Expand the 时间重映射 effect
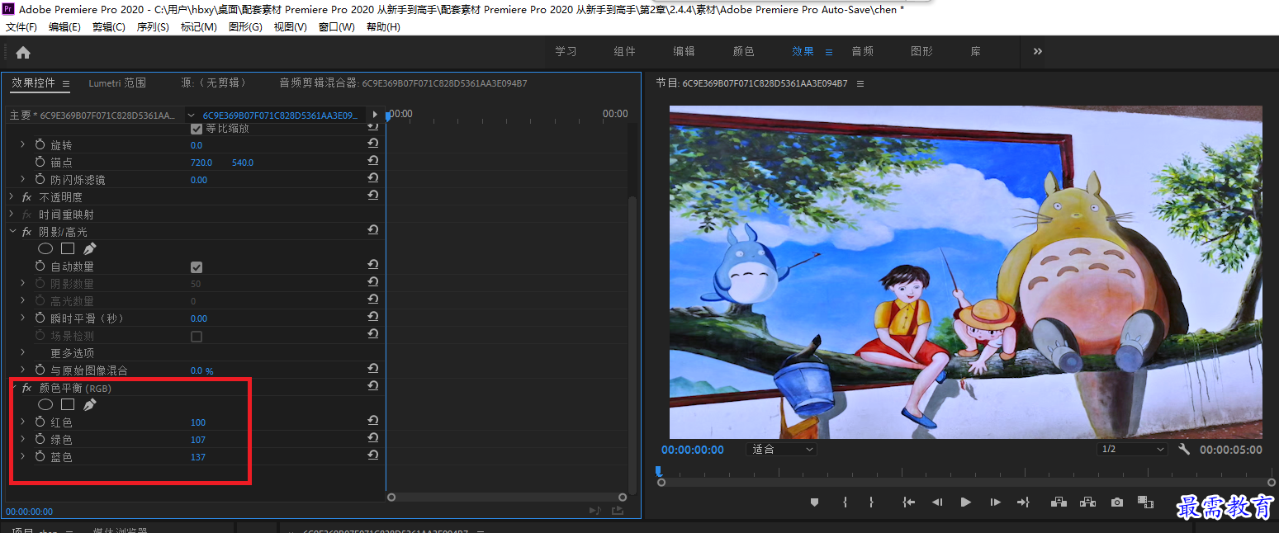Screen dimensions: 1279x533 pos(12,215)
